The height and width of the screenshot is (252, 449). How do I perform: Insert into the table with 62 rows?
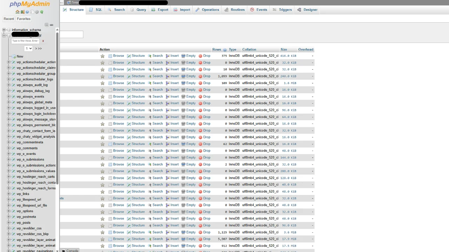click(172, 144)
